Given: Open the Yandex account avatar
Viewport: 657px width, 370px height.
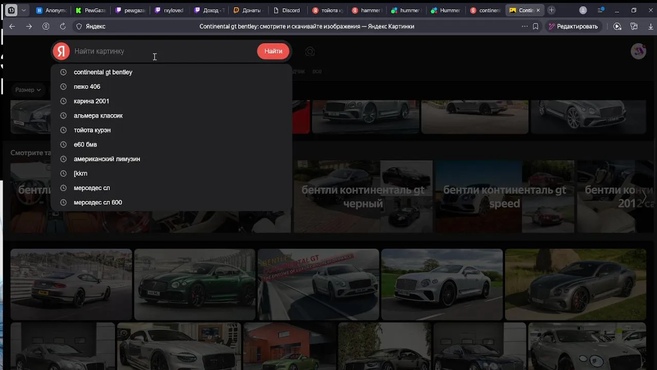Looking at the screenshot, I should [638, 51].
